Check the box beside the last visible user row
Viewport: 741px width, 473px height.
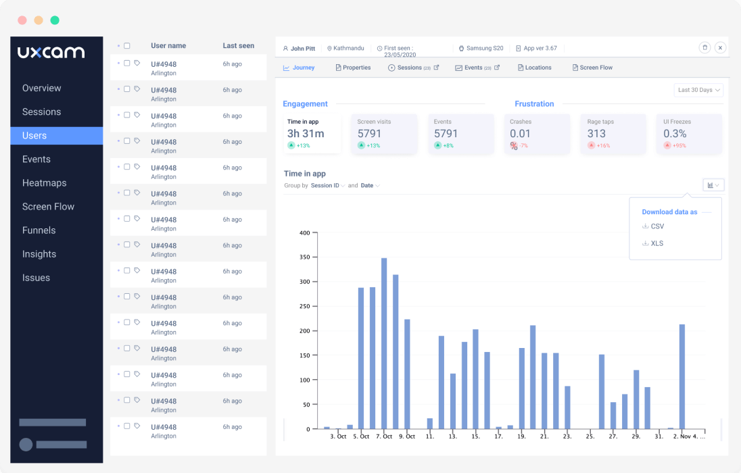pyautogui.click(x=127, y=426)
